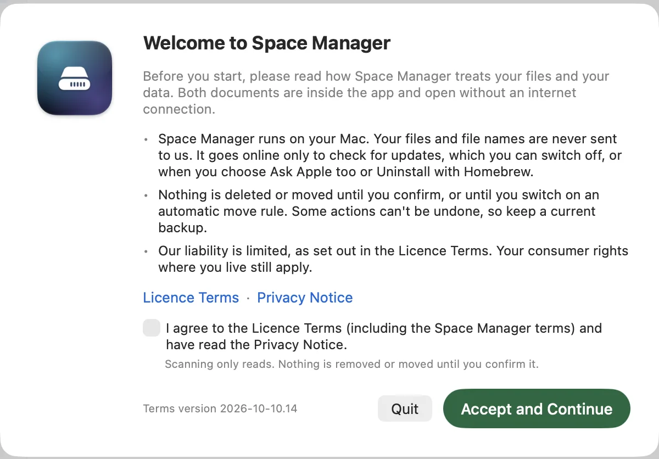Click the 'Our liability is limited' bullet
The width and height of the screenshot is (659, 459).
tap(393, 259)
